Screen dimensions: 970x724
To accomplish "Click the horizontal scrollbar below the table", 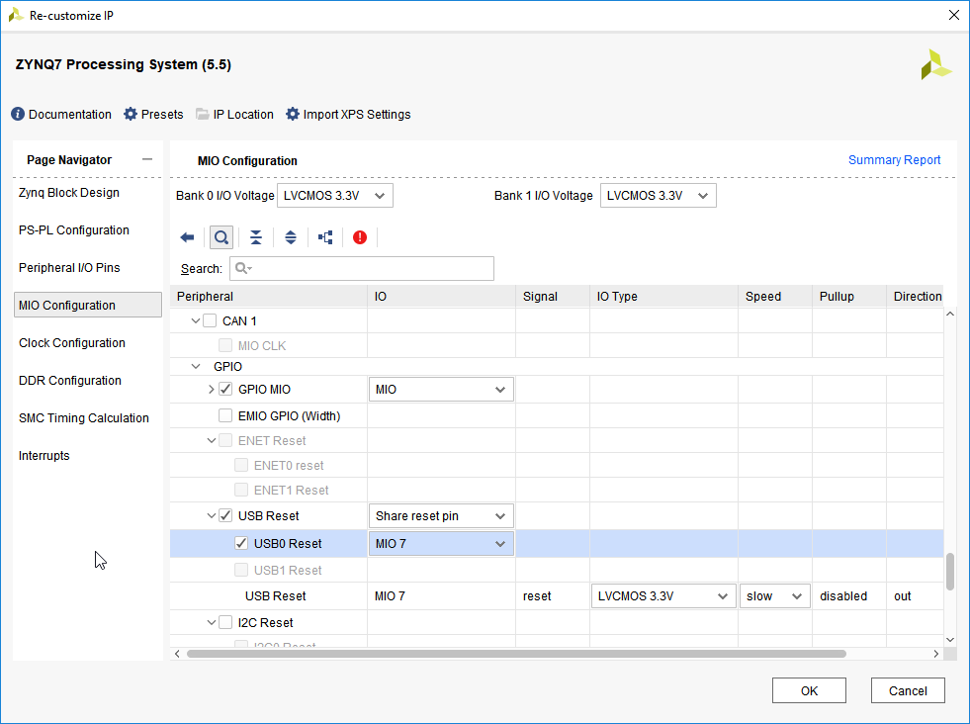I will click(514, 654).
